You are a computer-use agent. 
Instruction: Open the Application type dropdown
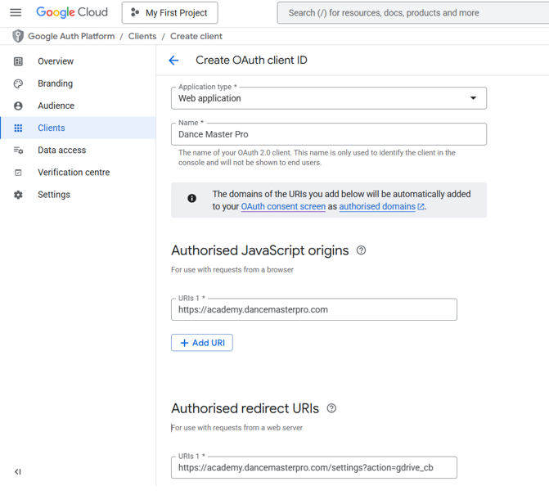pyautogui.click(x=329, y=98)
